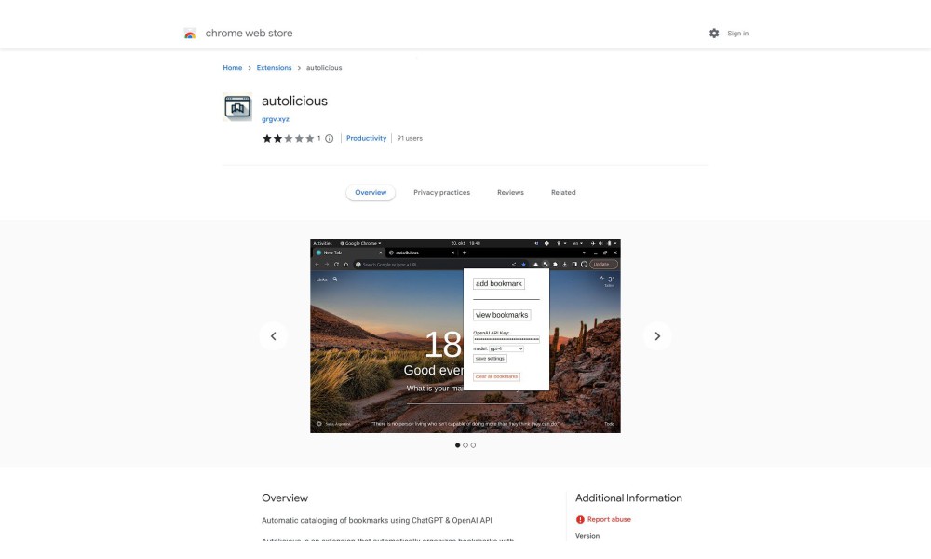Go to Home in the breadcrumb
Image resolution: width=931 pixels, height=559 pixels.
[232, 68]
